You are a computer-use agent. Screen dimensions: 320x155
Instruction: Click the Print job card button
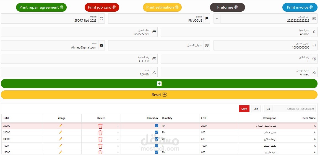[102, 7]
